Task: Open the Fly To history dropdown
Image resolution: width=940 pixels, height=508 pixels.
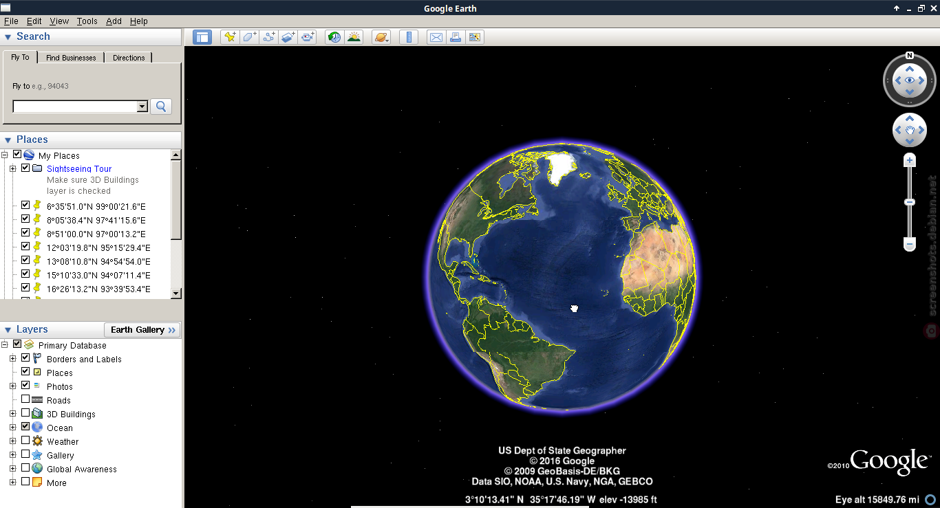Action: 142,107
